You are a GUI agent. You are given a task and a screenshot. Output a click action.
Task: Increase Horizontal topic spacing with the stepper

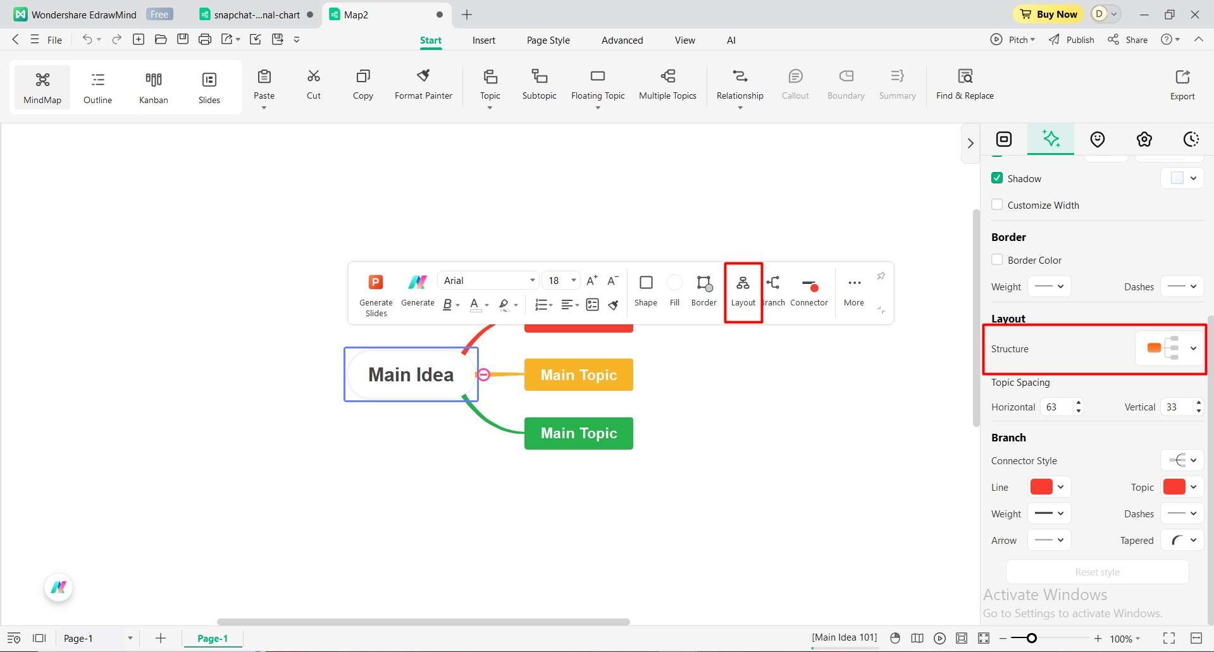(x=1079, y=403)
